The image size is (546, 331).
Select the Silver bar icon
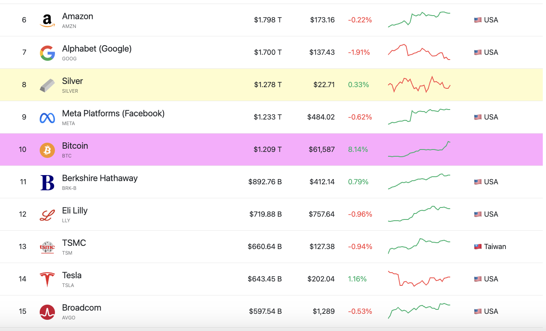point(47,85)
